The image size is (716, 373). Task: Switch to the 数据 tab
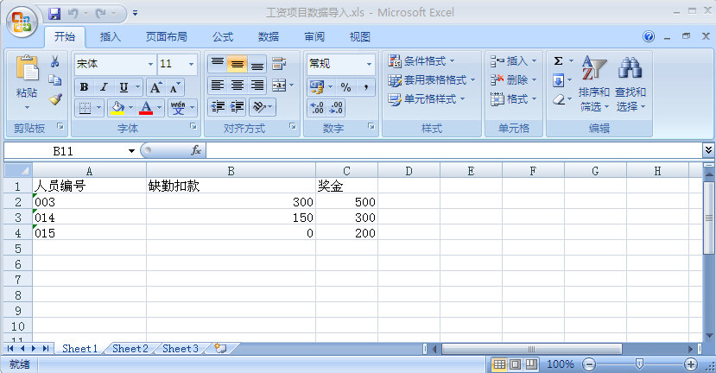pyautogui.click(x=268, y=36)
